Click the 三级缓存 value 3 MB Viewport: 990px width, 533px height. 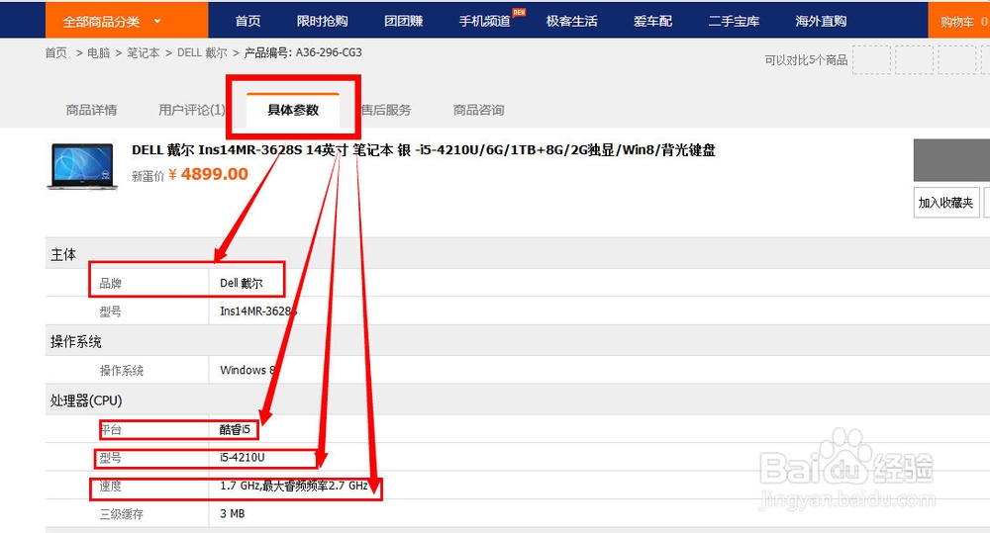233,514
